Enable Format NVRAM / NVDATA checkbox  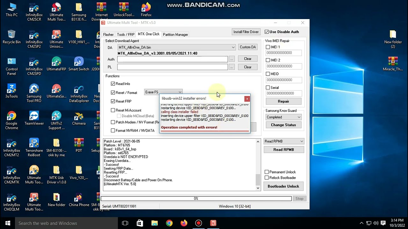113,130
